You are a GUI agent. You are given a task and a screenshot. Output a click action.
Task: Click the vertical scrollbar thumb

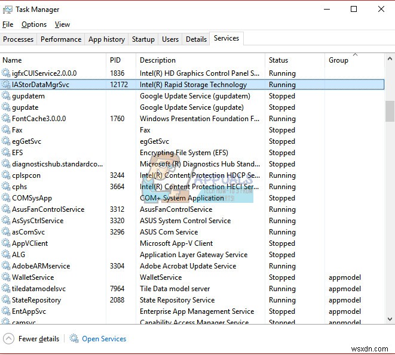click(390, 110)
